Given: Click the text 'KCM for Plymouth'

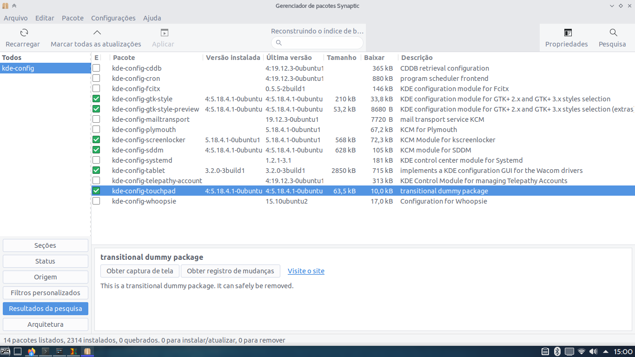Looking at the screenshot, I should (429, 130).
